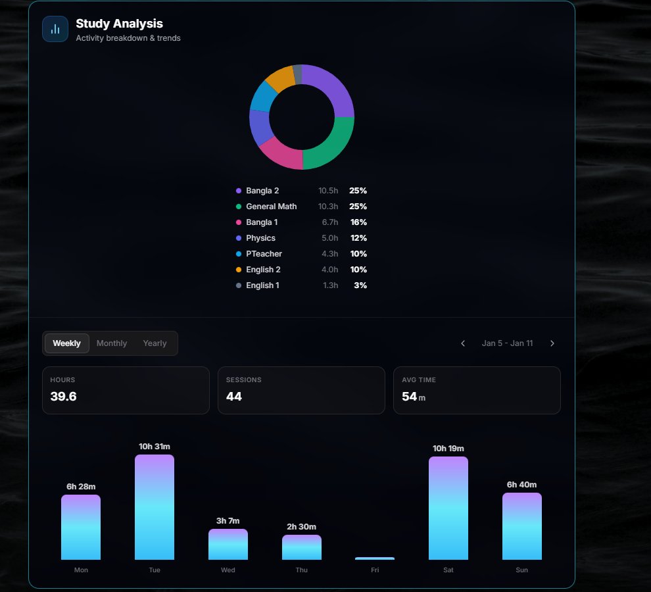Select the Physics legend label
This screenshot has width=651, height=592.
261,238
